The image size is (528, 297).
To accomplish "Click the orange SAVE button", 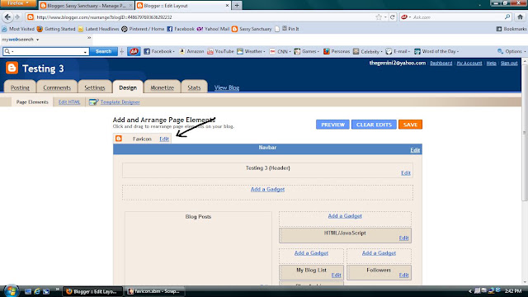I will pyautogui.click(x=410, y=125).
